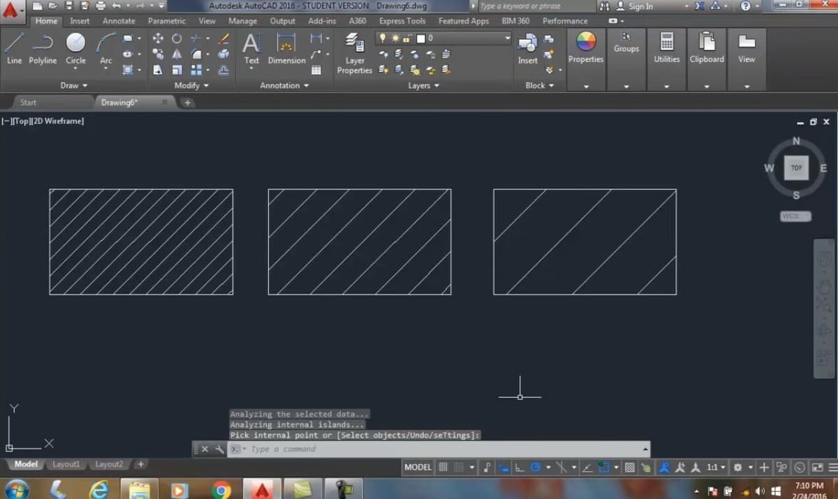Click the Undo arrow in quick access toolbar
The height and width of the screenshot is (499, 838).
click(117, 6)
